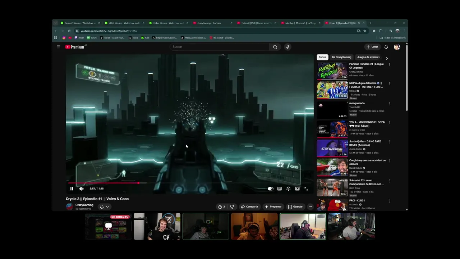Open the CrazyGaming channel name link
Screen dimensions: 460x259
[x=84, y=205]
